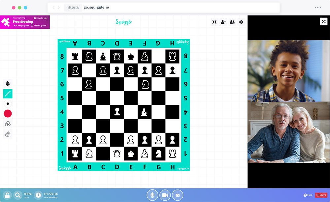Select the pen drawing tool
This screenshot has height=202, width=330.
tap(8, 94)
